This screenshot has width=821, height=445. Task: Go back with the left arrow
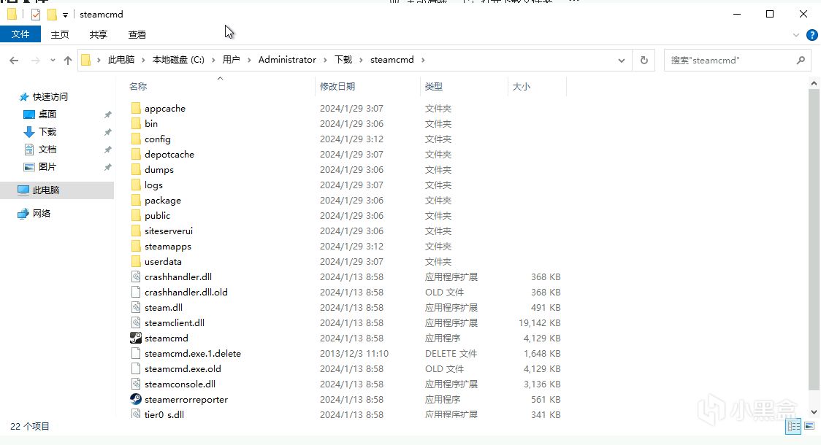(14, 61)
